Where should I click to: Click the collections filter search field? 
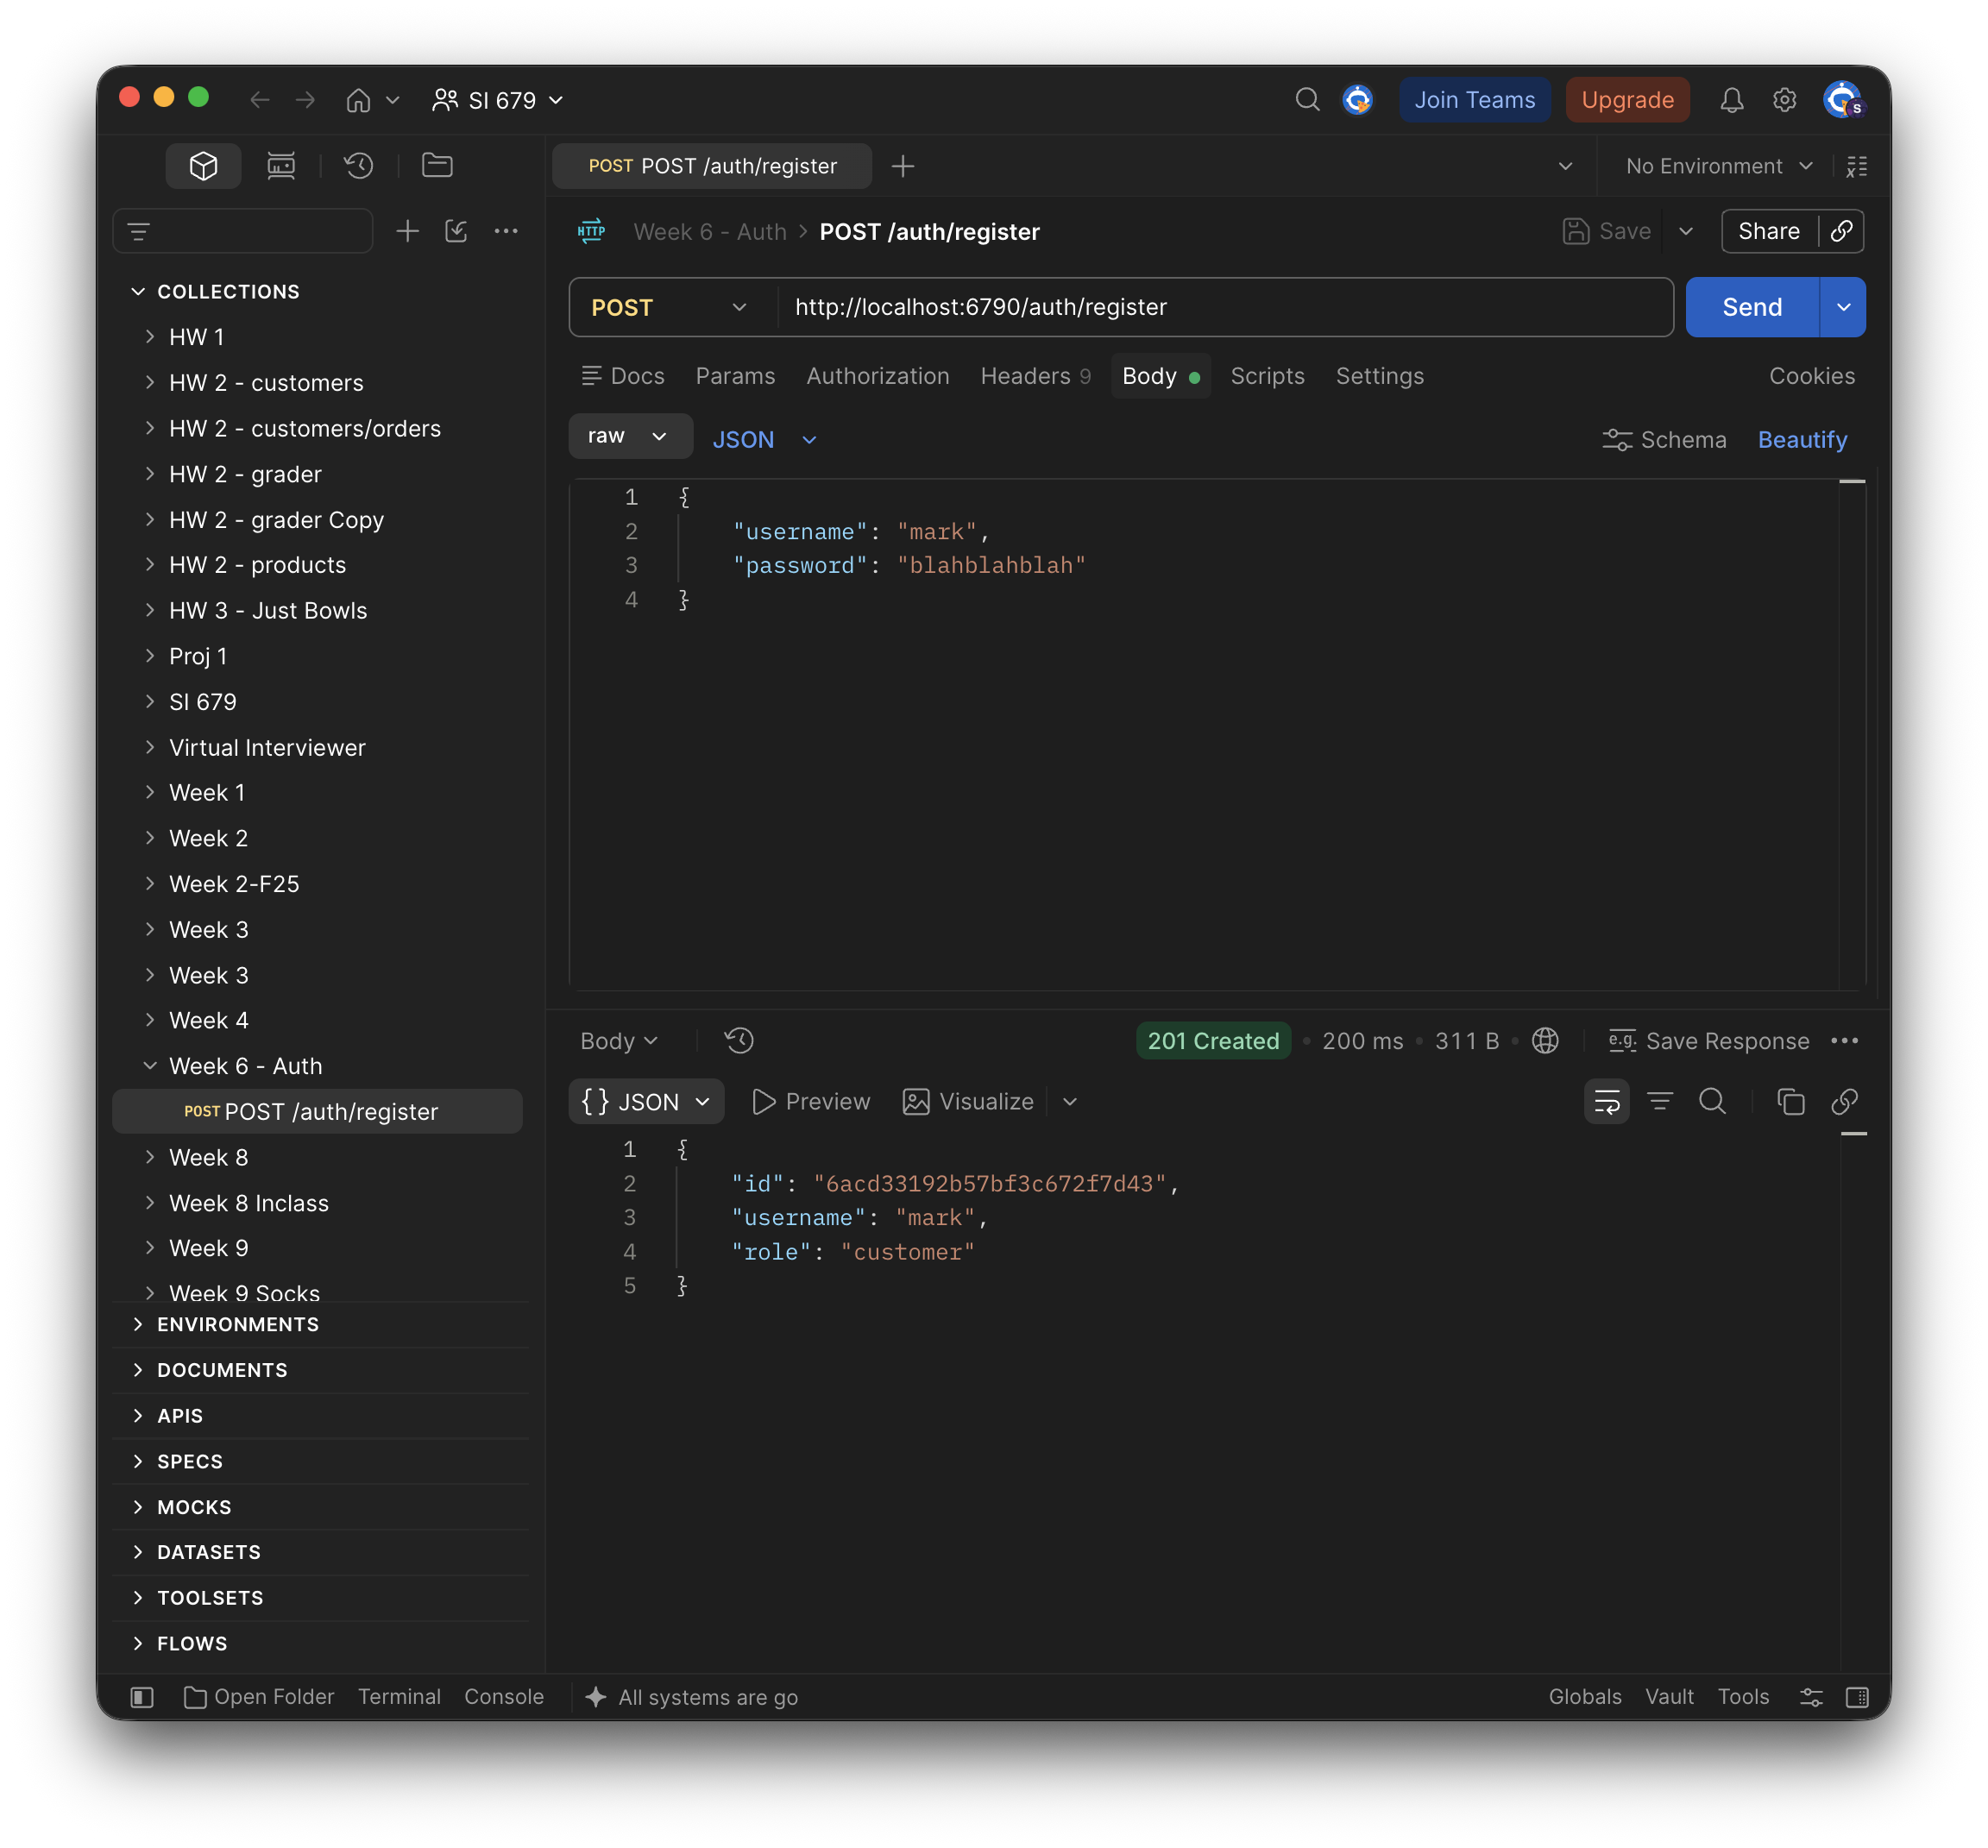coord(243,232)
